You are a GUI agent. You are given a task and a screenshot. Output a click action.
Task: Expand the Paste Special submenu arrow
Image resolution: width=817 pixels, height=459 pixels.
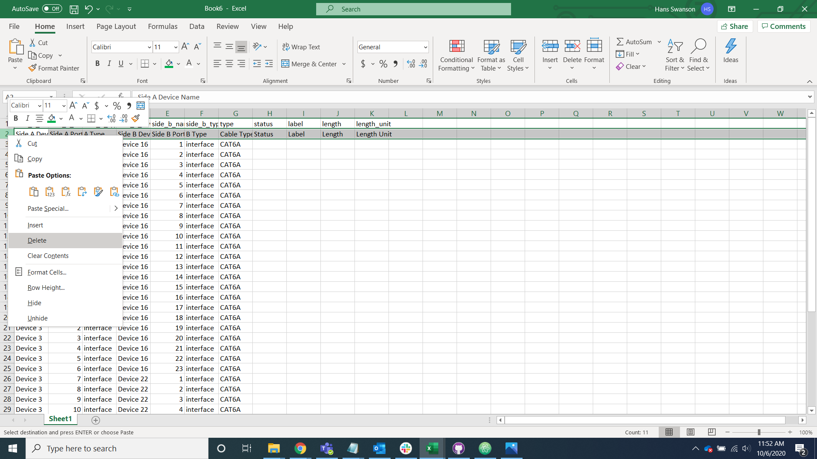(x=116, y=208)
